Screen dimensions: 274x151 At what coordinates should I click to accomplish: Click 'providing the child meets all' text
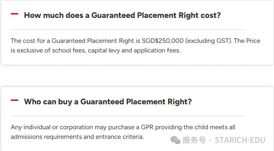coord(195,127)
